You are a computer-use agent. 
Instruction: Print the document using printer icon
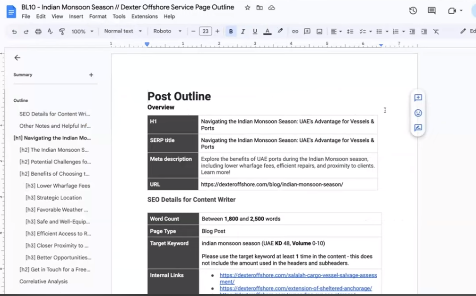pyautogui.click(x=38, y=32)
